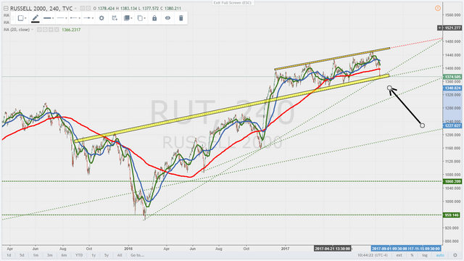Select the 1y time range
Screen dimensions: 464x261
(x=94, y=255)
